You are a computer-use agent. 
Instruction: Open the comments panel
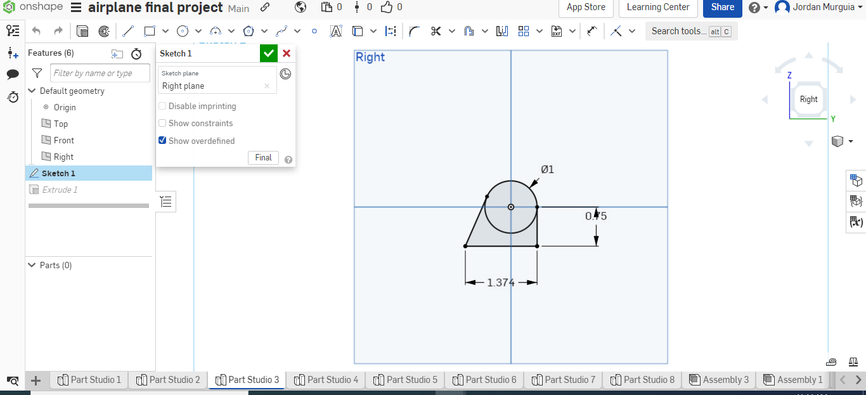click(x=13, y=74)
